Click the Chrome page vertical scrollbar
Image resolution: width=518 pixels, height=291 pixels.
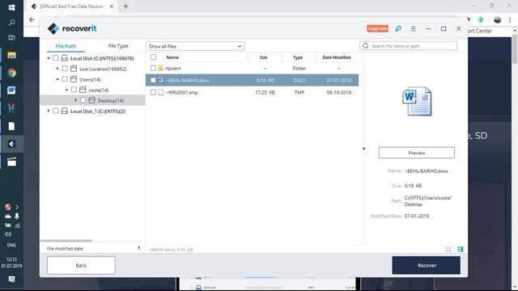[515, 49]
